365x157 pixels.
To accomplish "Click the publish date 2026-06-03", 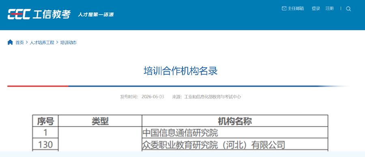I will [153, 97].
